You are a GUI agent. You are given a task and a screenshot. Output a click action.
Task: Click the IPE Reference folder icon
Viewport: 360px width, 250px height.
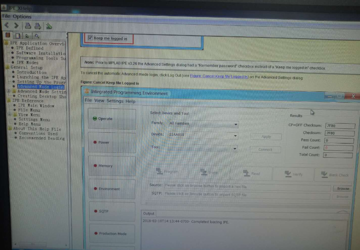(9, 100)
